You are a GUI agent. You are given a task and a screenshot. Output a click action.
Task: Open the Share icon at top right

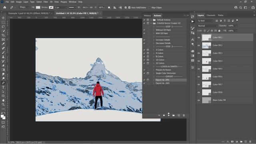pos(253,8)
